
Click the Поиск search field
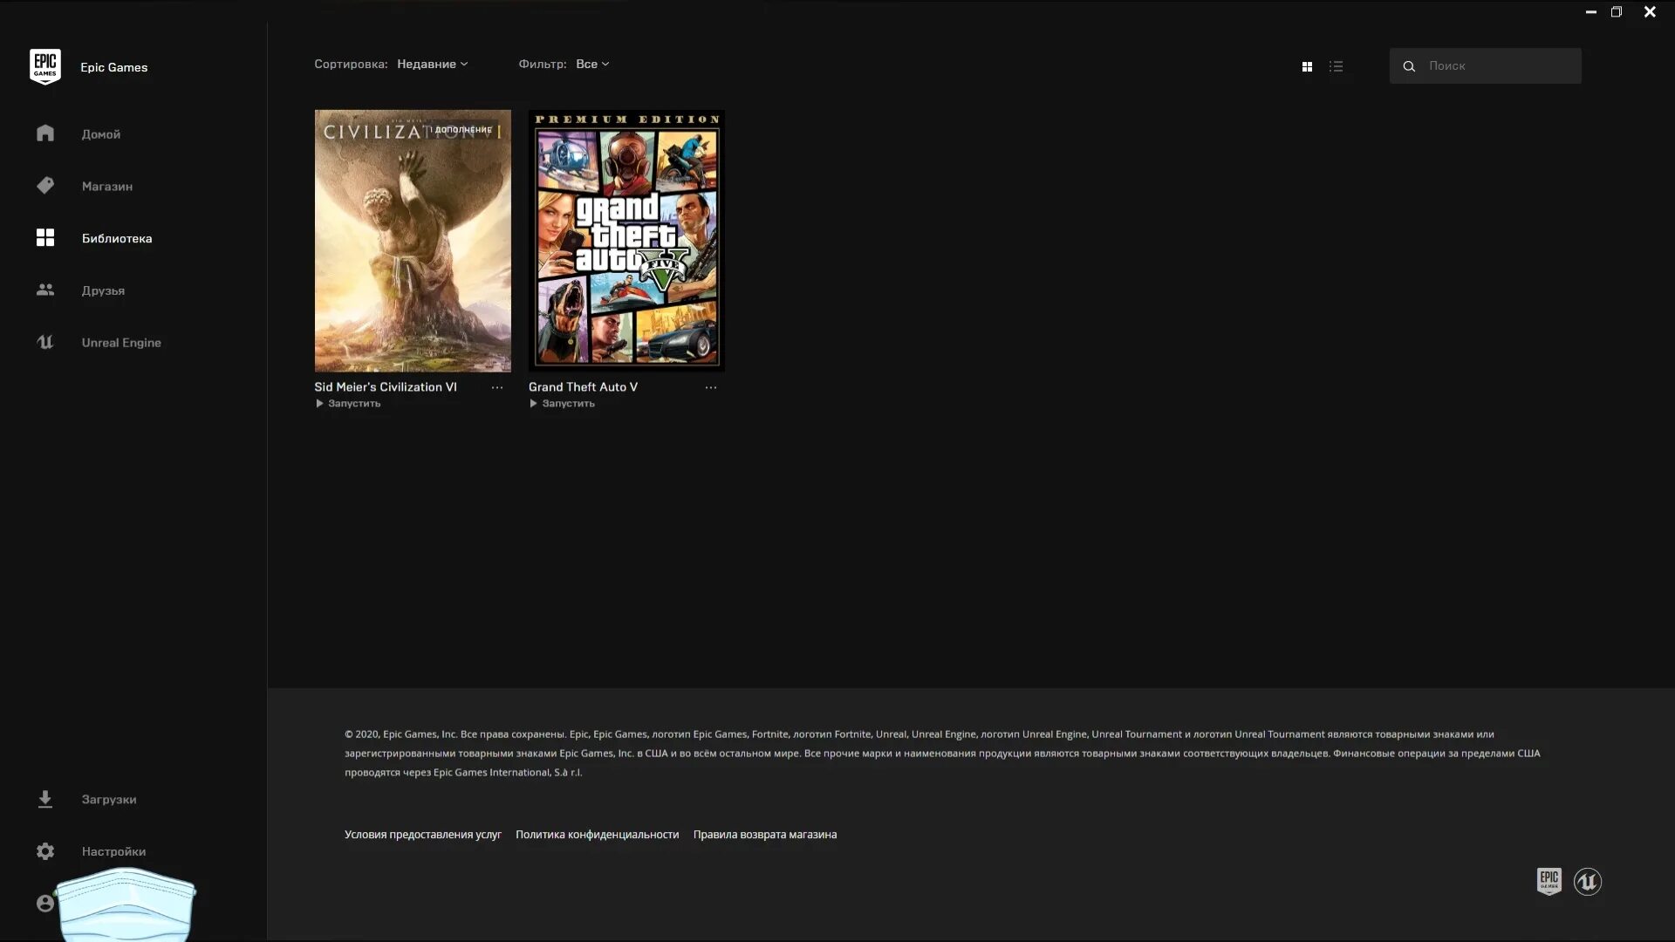[1485, 66]
